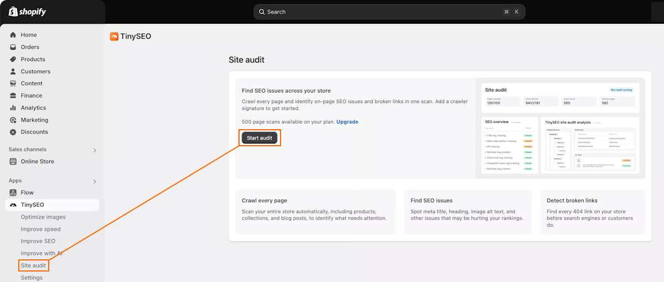Click the Marketing target icon
The width and height of the screenshot is (664, 282).
(13, 120)
